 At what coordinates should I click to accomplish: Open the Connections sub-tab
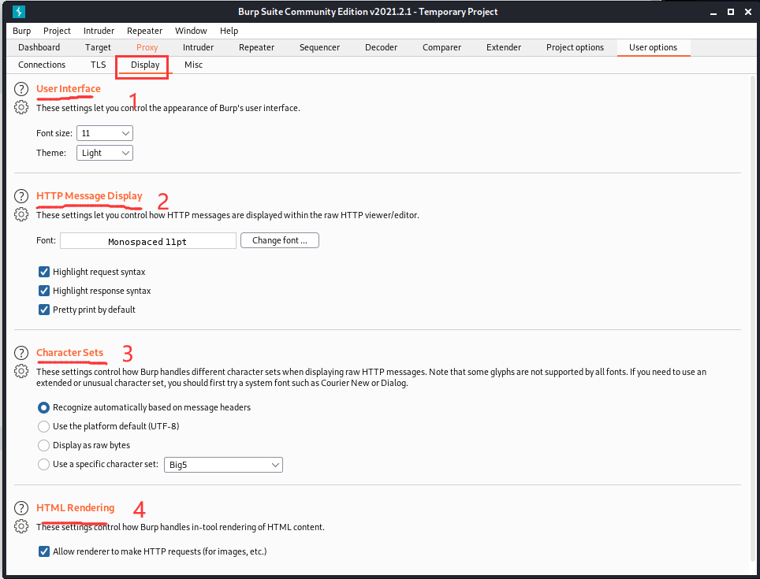pos(42,65)
